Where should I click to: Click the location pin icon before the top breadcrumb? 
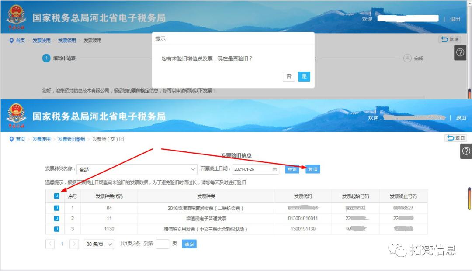click(x=11, y=40)
